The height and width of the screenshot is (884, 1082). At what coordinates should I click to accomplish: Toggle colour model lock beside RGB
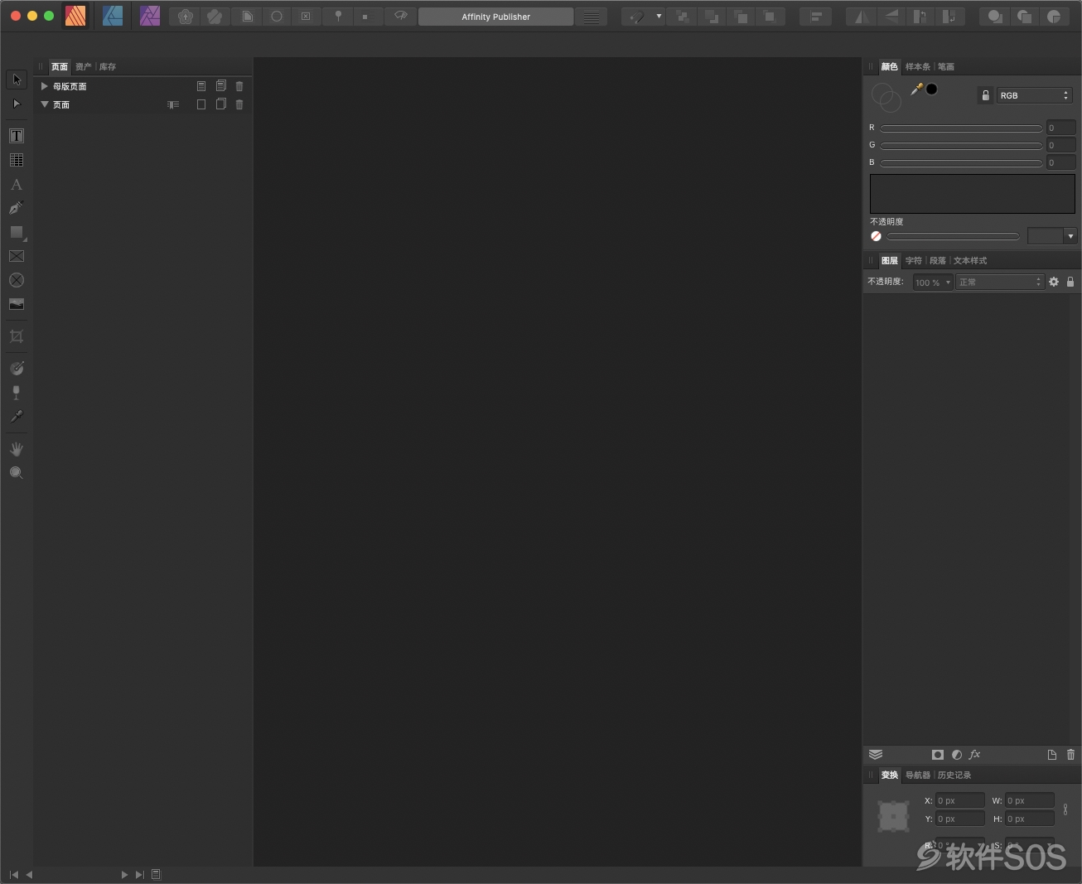coord(985,95)
